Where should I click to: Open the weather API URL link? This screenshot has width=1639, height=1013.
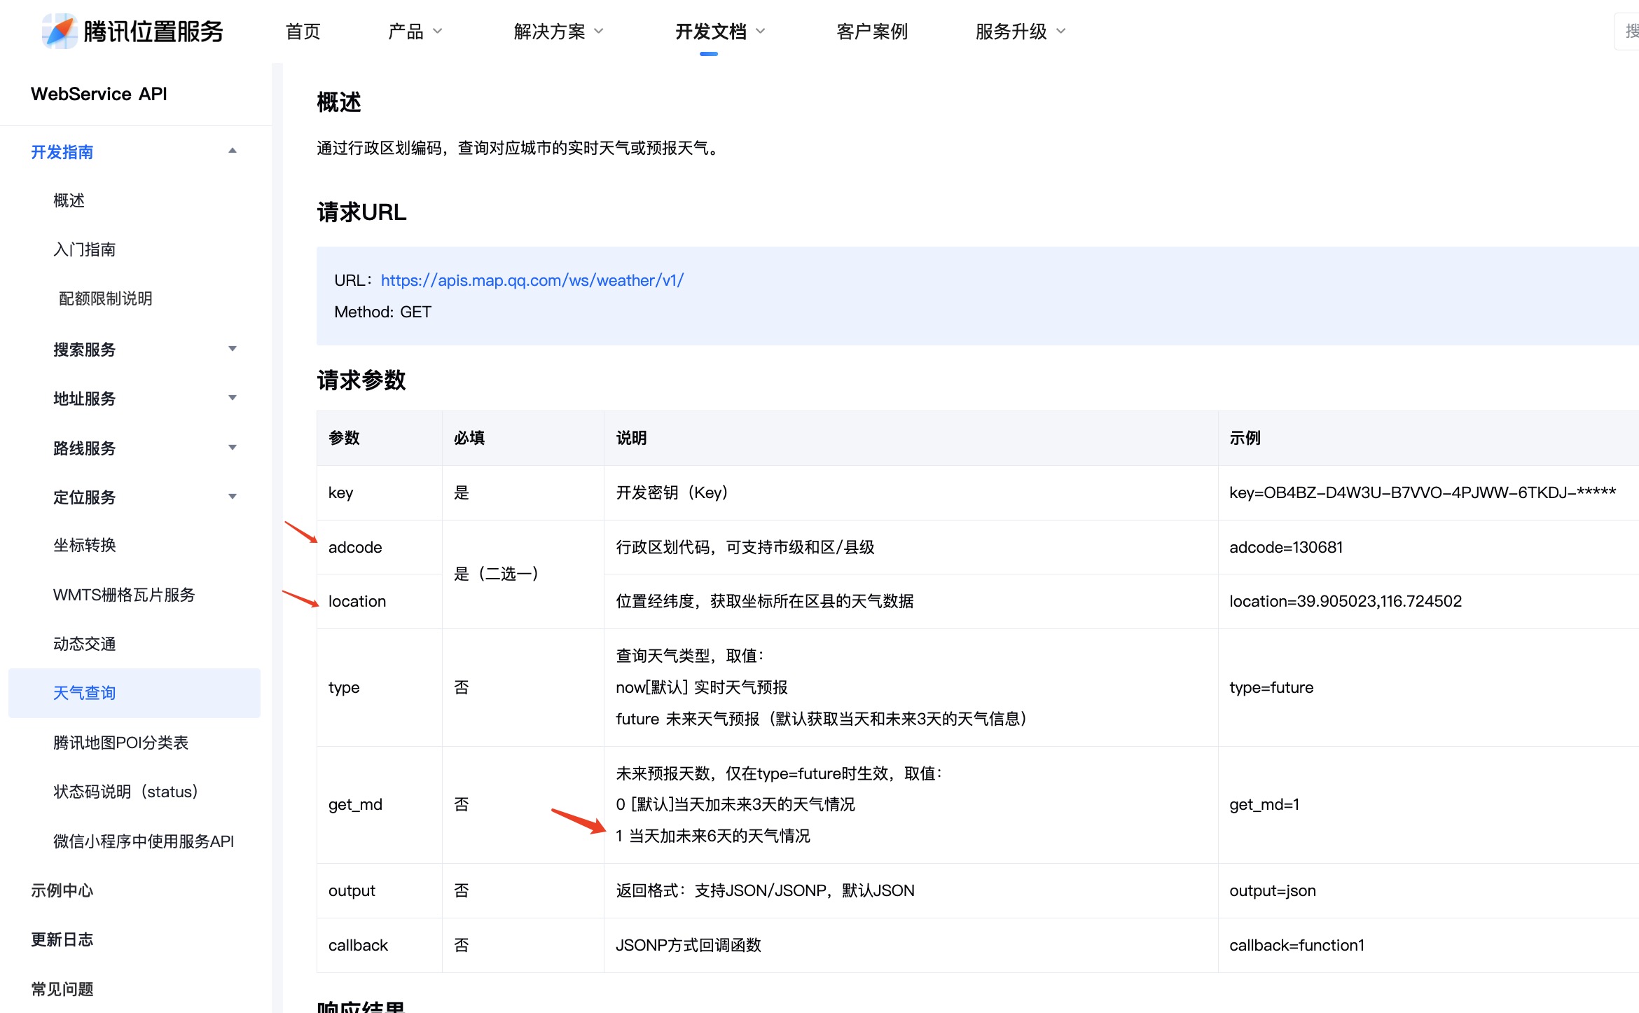[532, 280]
